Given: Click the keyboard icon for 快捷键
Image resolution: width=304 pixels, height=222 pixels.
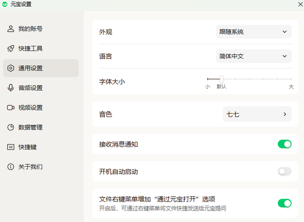Looking at the screenshot, I should (11, 147).
